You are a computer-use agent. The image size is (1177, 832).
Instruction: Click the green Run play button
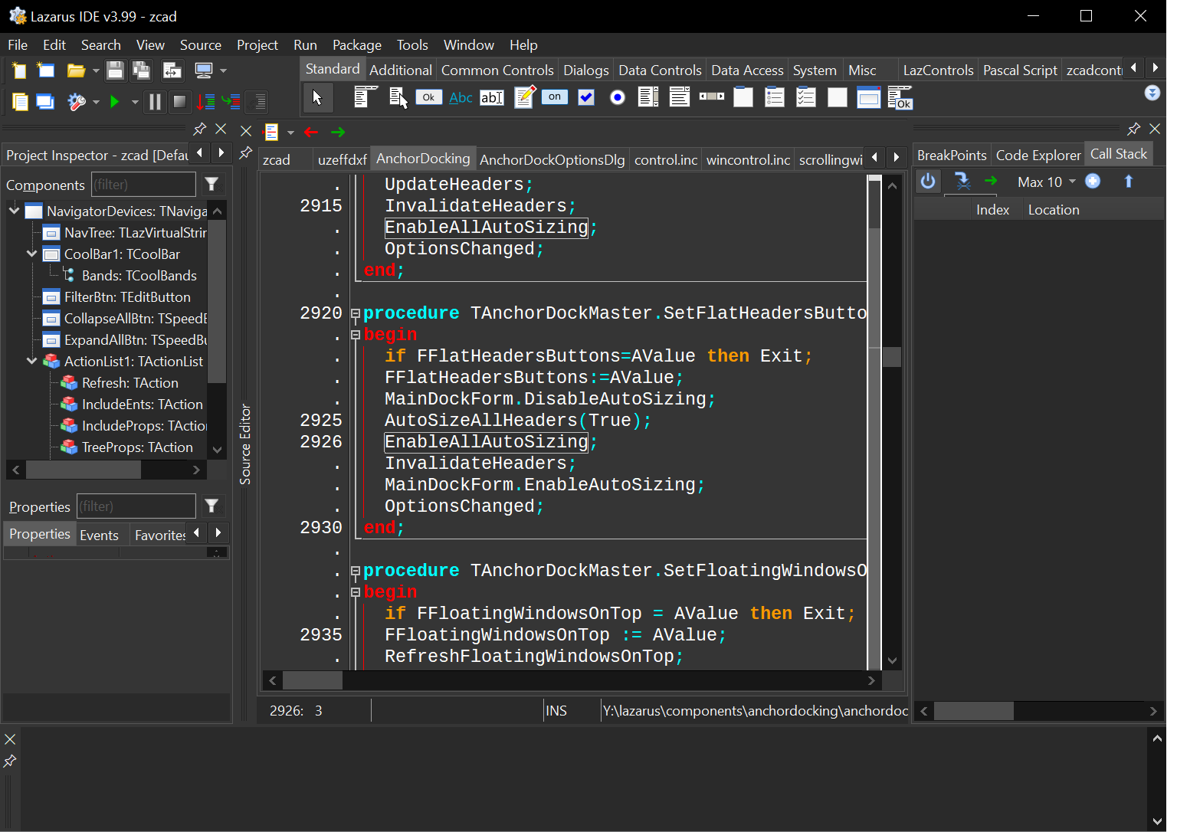tap(115, 102)
